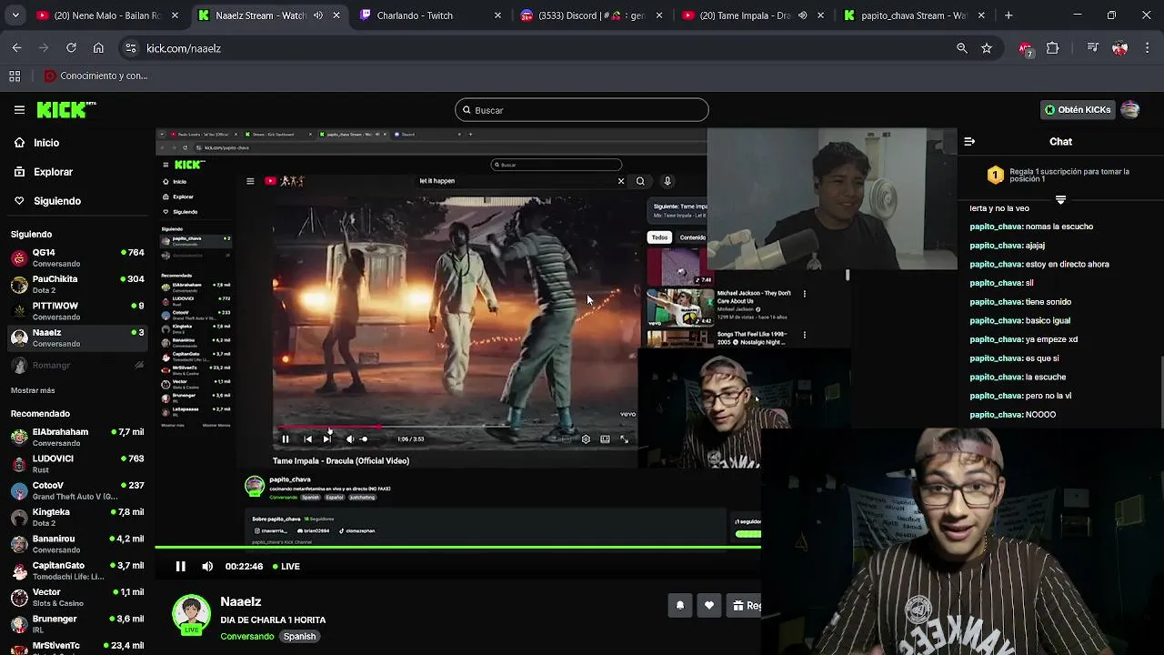Viewport: 1164px width, 655px height.
Task: Open followed channel PITTIWOW
Action: (x=77, y=311)
